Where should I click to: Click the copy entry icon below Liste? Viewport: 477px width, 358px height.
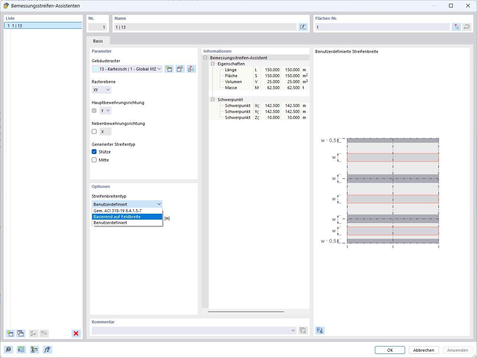pyautogui.click(x=20, y=333)
